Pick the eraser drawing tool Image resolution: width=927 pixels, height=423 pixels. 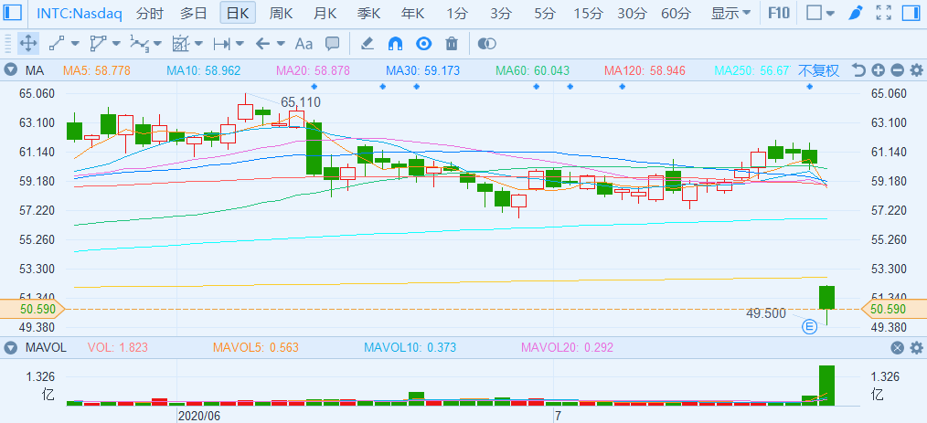[367, 43]
